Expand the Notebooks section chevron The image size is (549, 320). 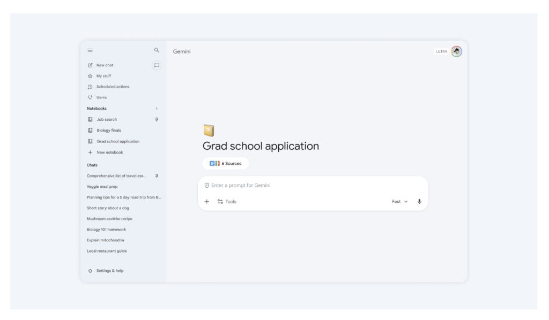pos(157,109)
